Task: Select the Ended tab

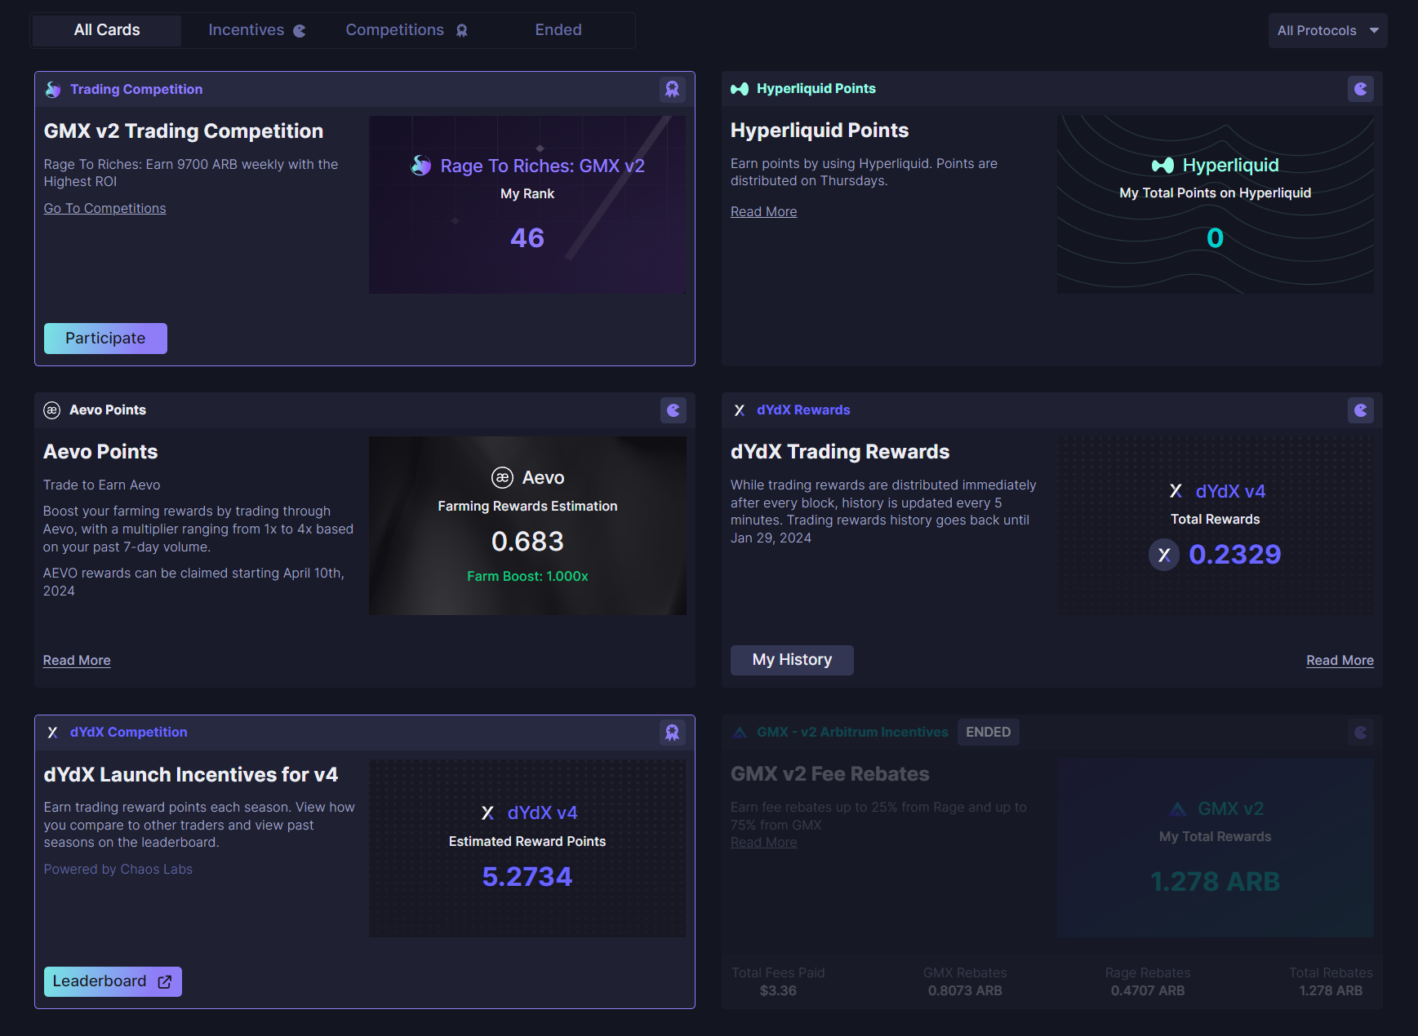Action: 558,30
